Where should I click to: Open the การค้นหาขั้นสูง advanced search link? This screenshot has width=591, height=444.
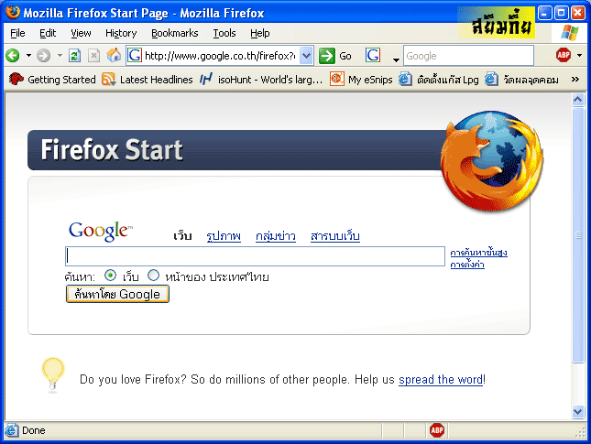[478, 253]
